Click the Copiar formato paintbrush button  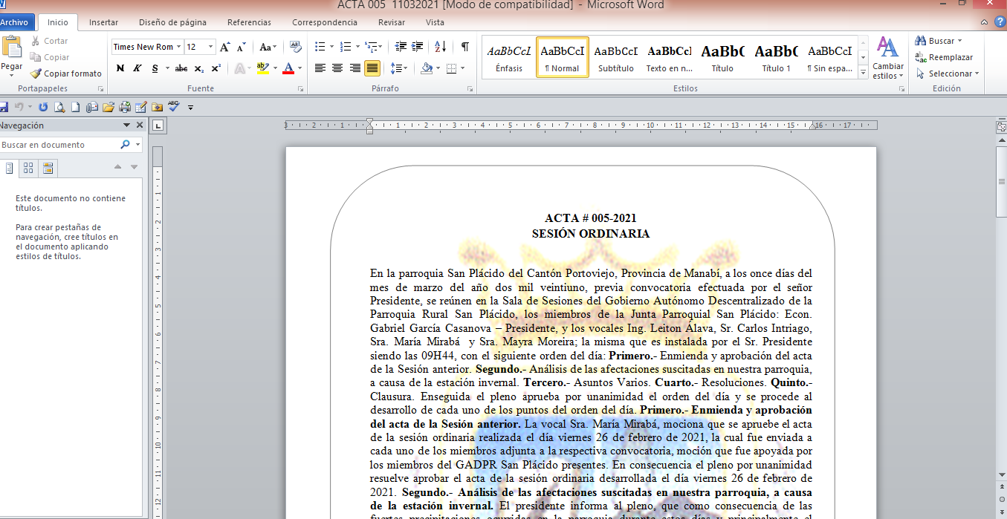tap(66, 74)
